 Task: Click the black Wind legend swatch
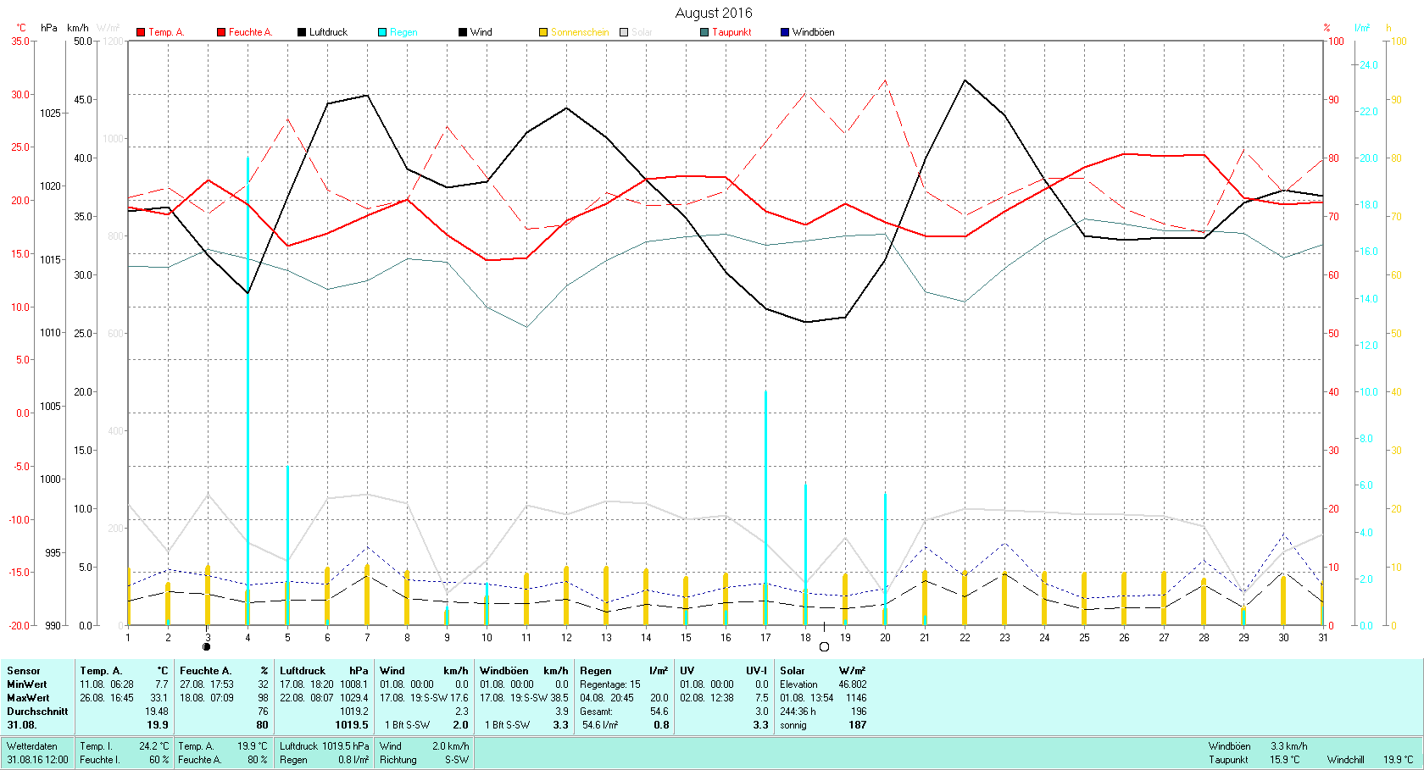(463, 32)
